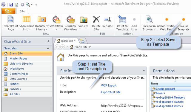Create a new SharePoint Page

pos(11,23)
